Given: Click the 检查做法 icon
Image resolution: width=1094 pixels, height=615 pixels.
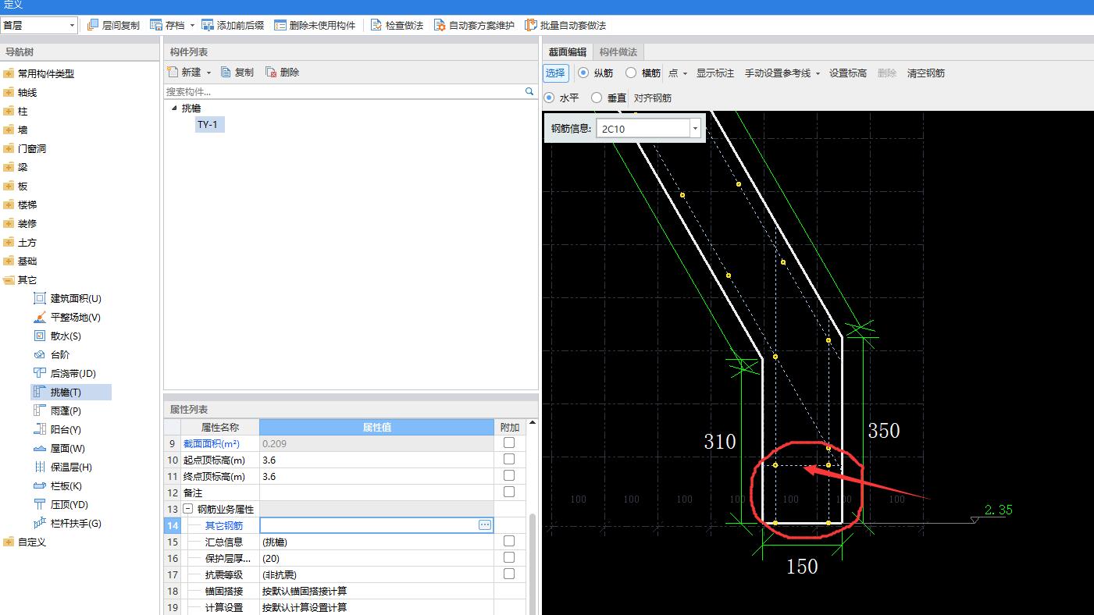Looking at the screenshot, I should coord(376,25).
